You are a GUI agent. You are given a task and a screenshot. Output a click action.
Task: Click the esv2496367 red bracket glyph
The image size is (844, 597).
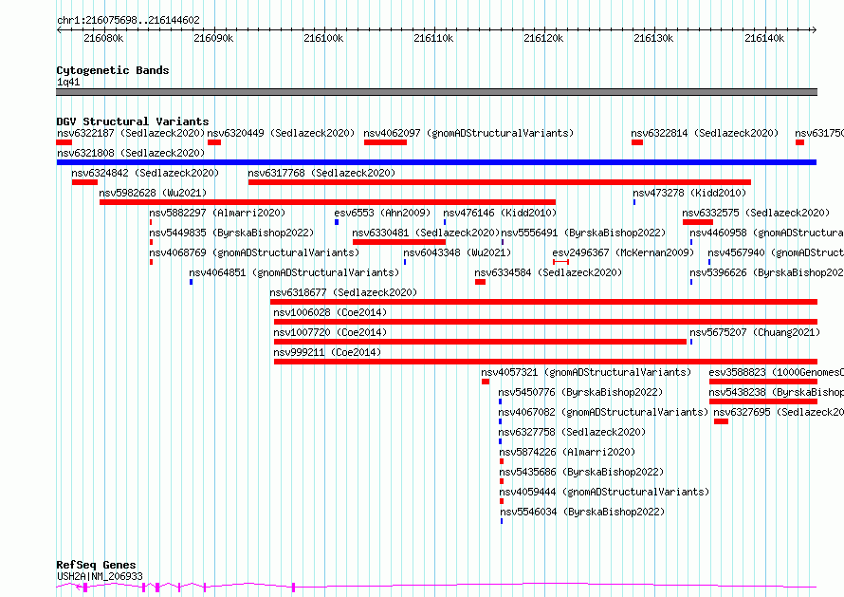[x=560, y=262]
